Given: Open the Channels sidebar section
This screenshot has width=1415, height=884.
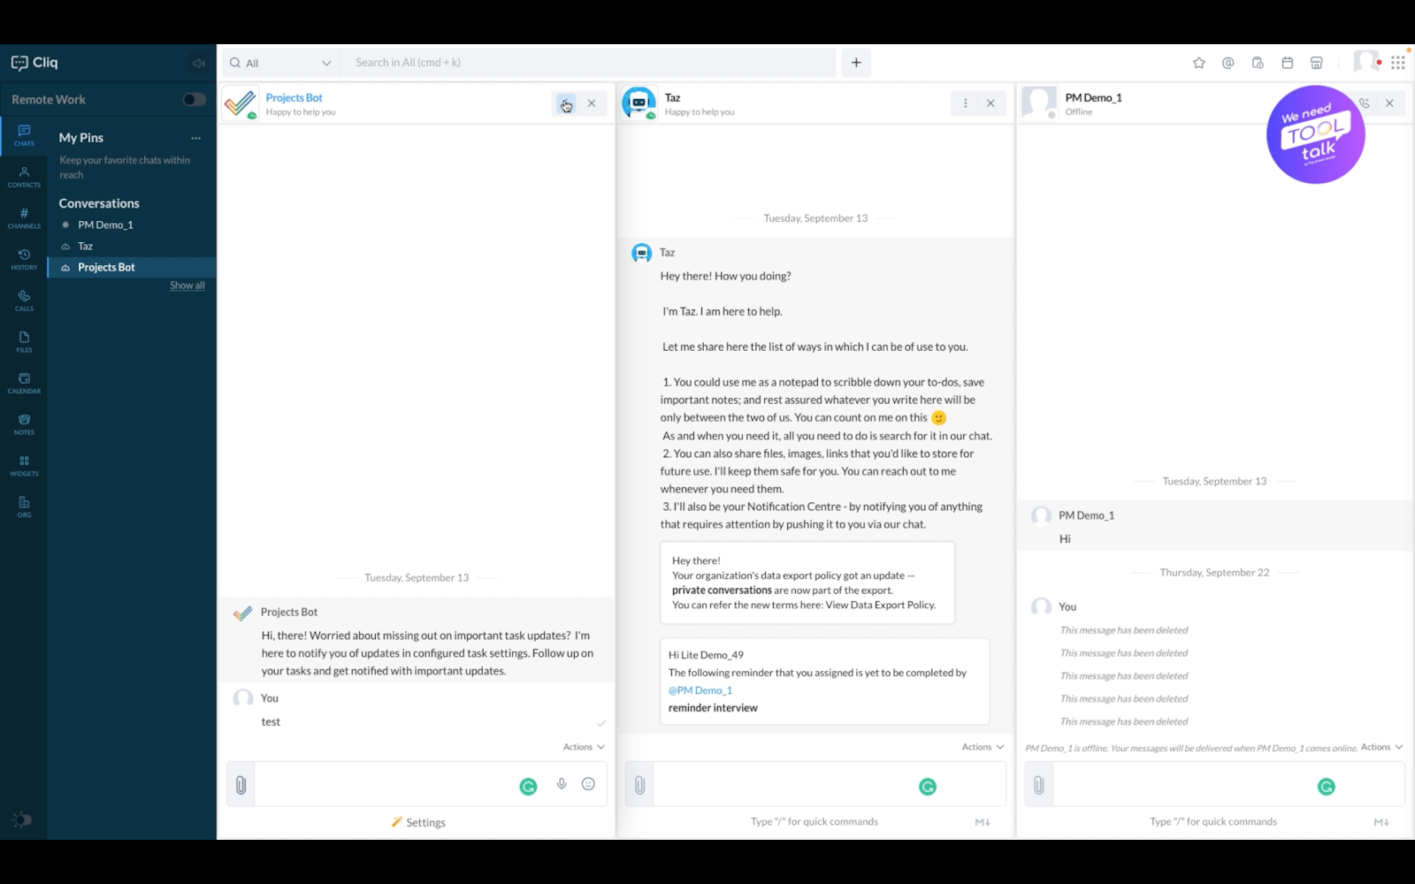Looking at the screenshot, I should click(x=24, y=218).
